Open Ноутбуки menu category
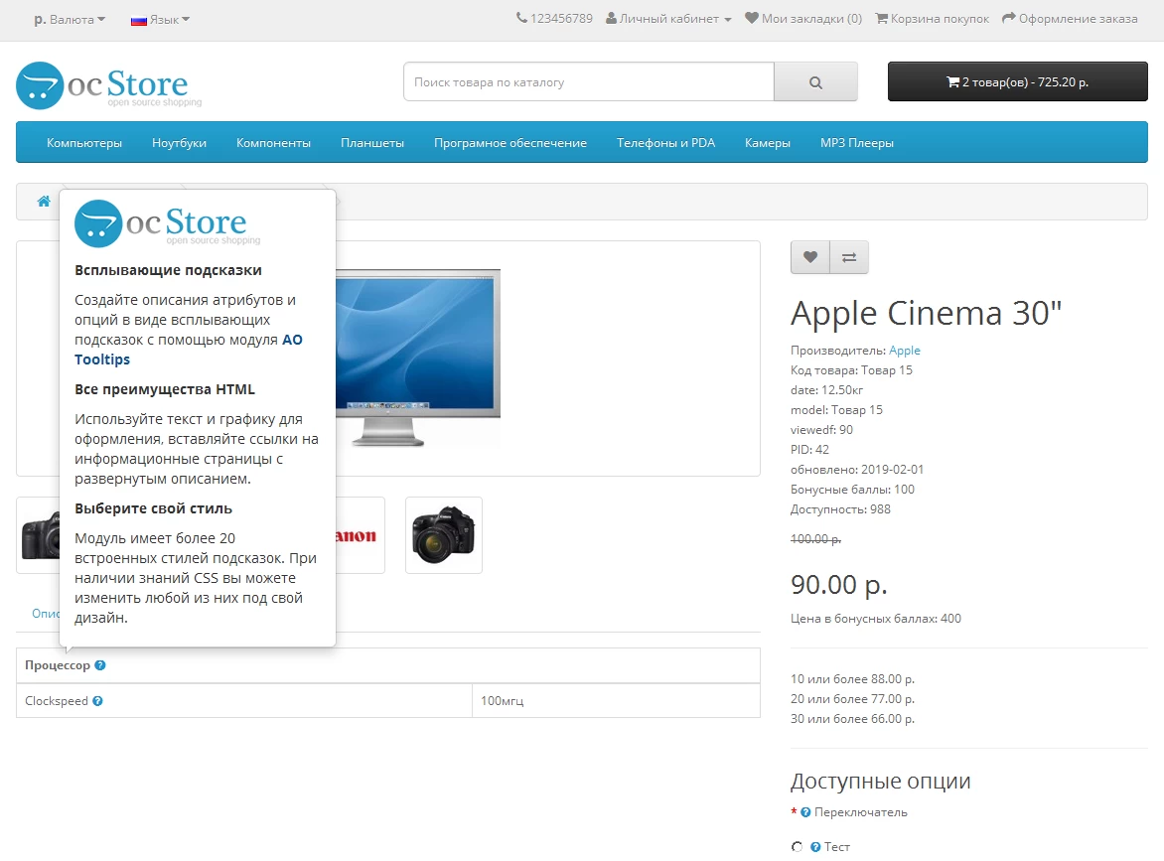Viewport: 1164px width, 861px height. click(x=179, y=143)
